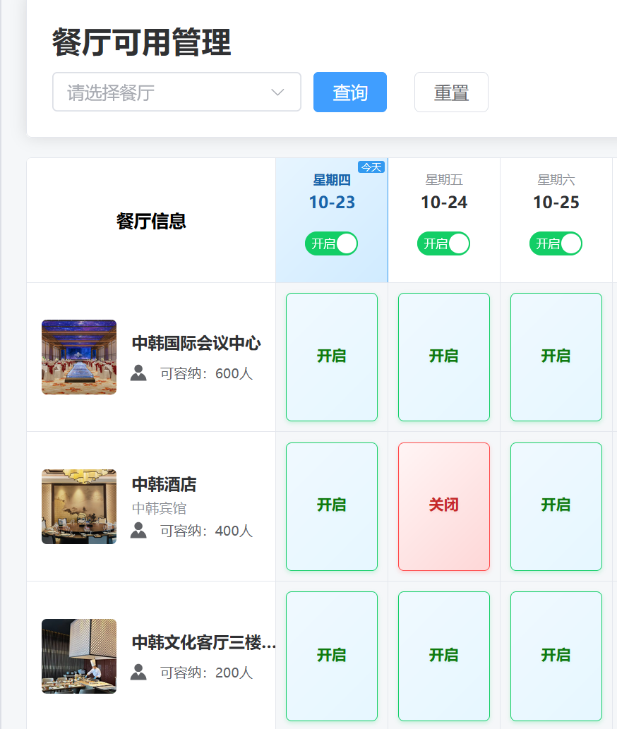This screenshot has height=729, width=617.
Task: Select the 星期五 10-24 column header
Action: tap(444, 193)
